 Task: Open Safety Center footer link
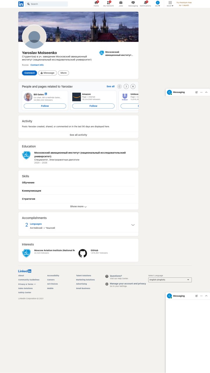25,292
